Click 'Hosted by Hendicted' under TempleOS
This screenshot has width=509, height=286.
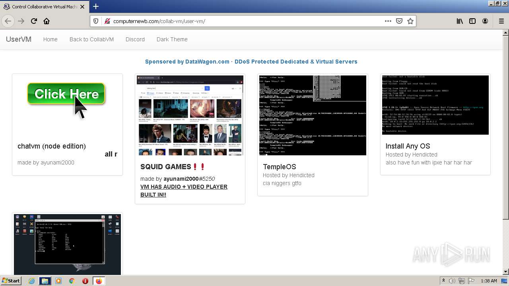point(289,175)
